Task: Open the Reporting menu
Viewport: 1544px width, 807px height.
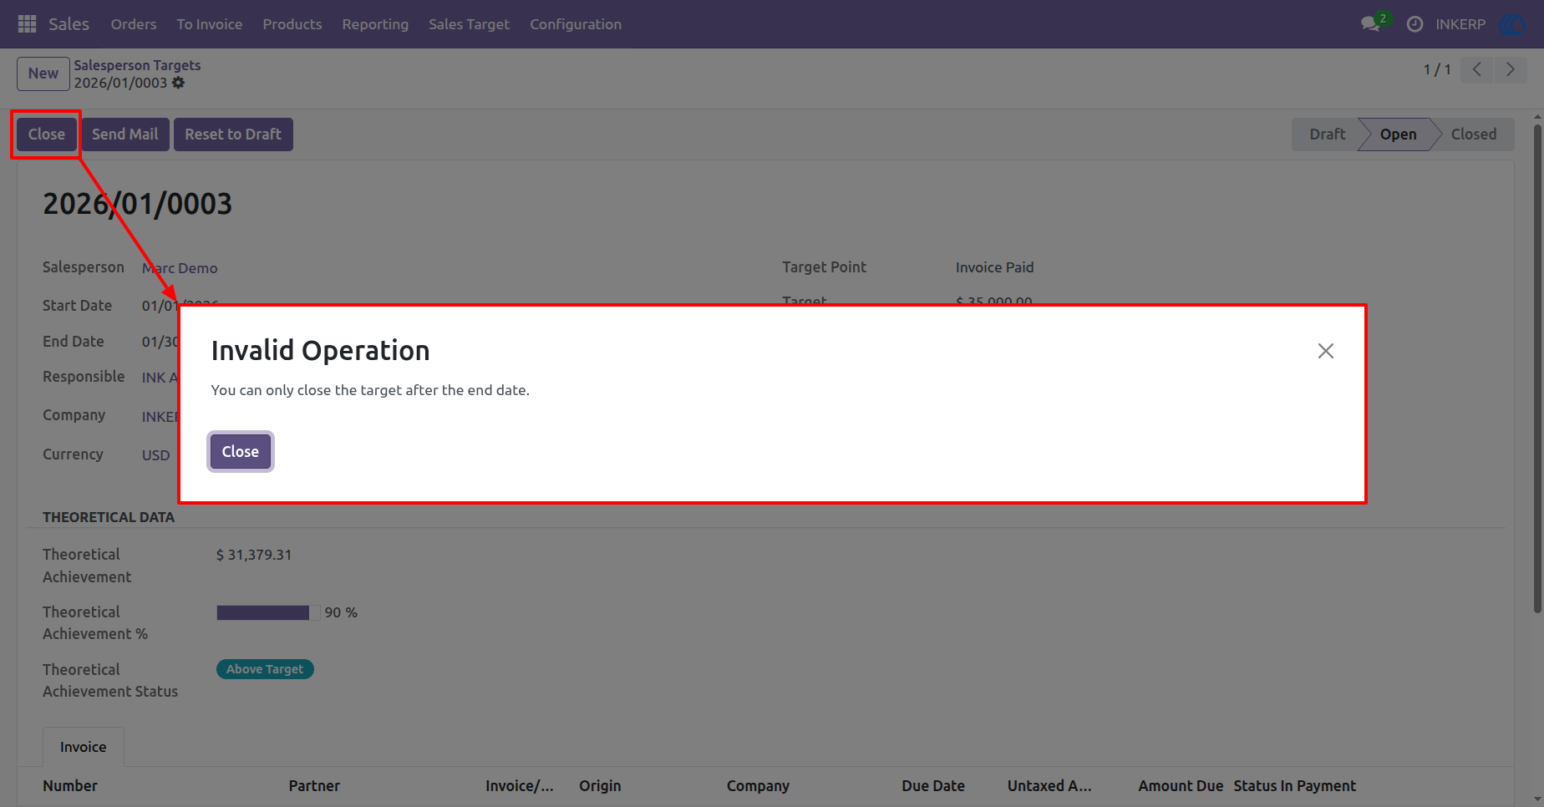Action: click(x=375, y=24)
